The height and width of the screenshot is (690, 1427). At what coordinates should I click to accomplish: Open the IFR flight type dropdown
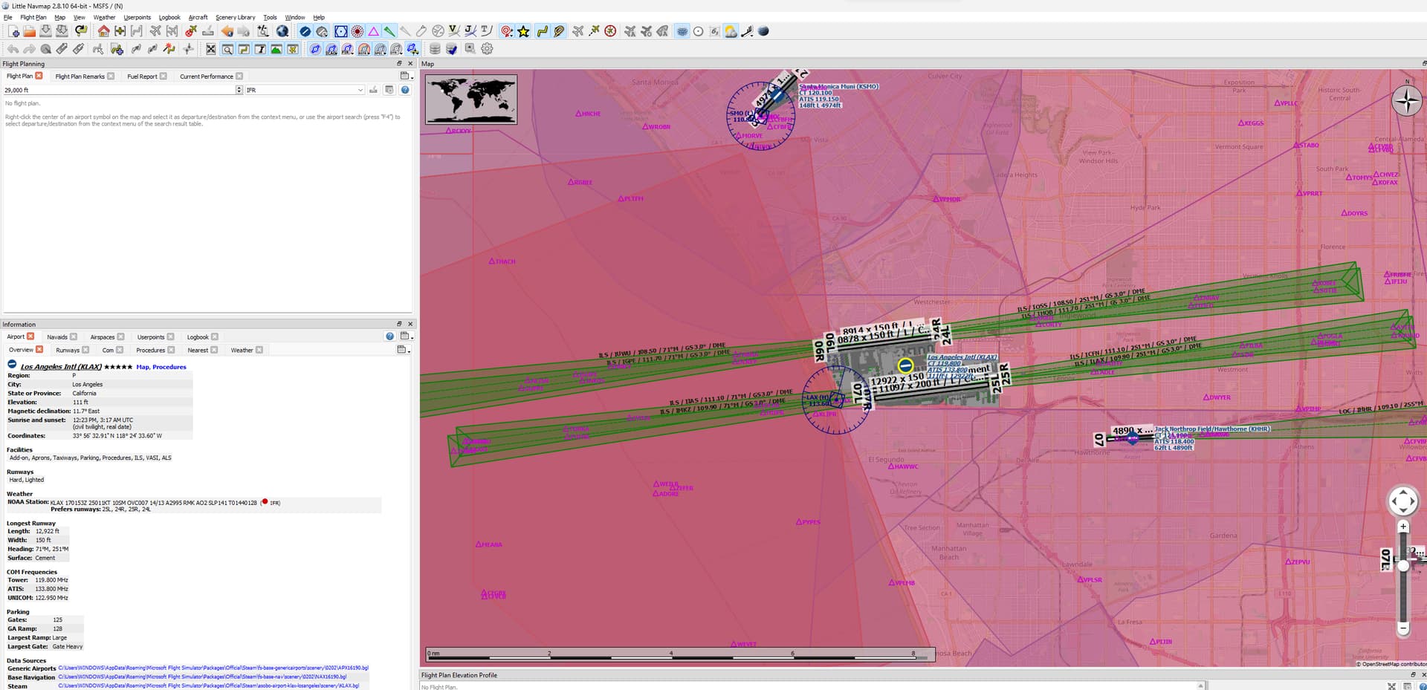[360, 90]
